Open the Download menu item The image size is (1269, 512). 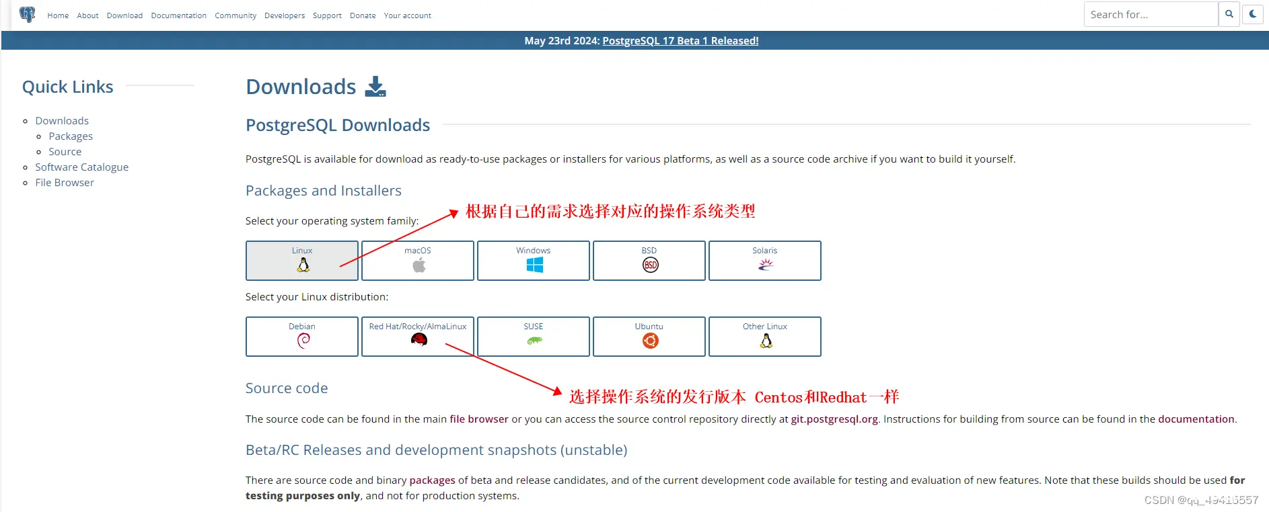click(124, 15)
